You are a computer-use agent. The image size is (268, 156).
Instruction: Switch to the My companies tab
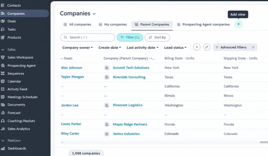[x=113, y=24]
